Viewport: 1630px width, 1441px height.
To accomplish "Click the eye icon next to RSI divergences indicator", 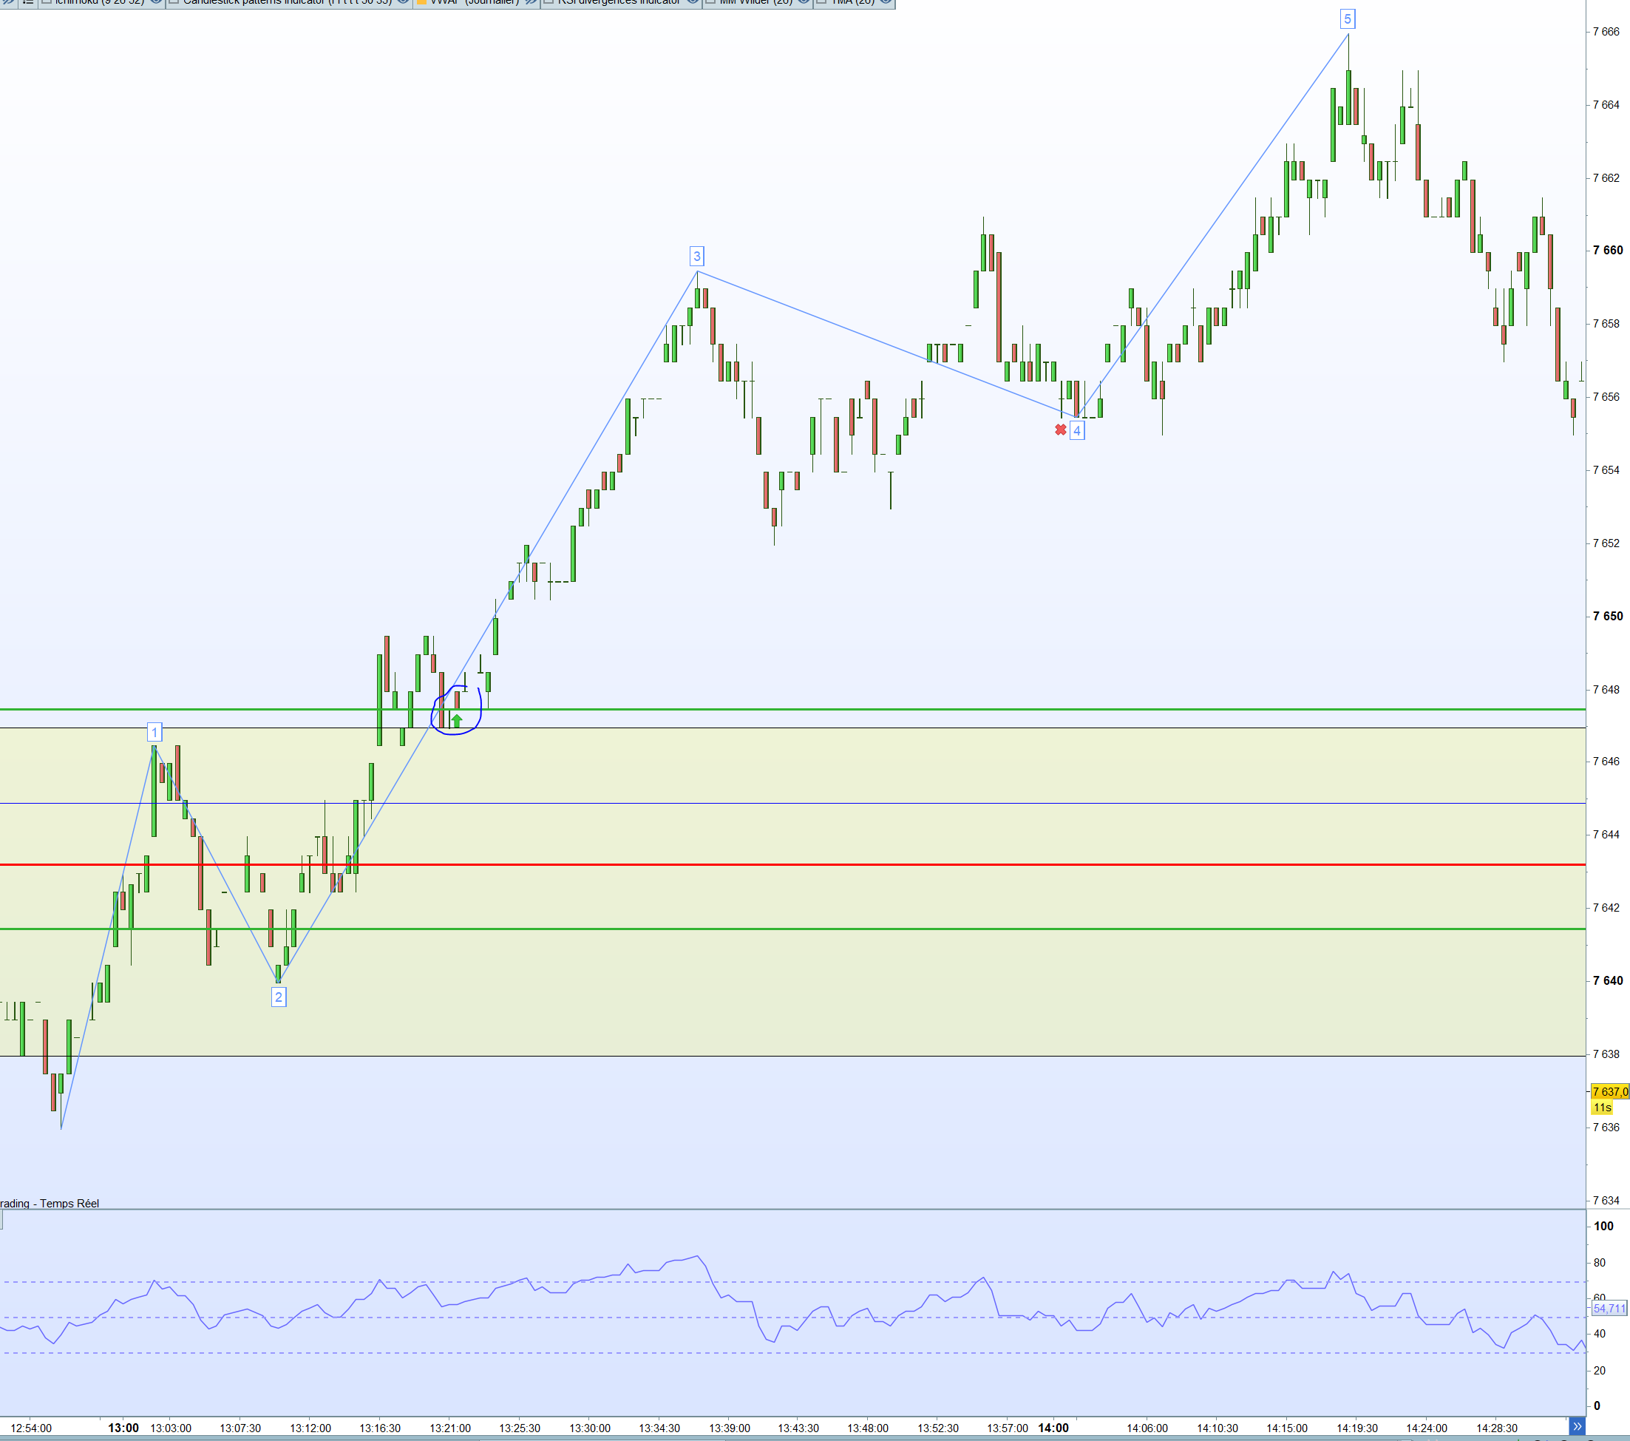I will tap(693, 2).
